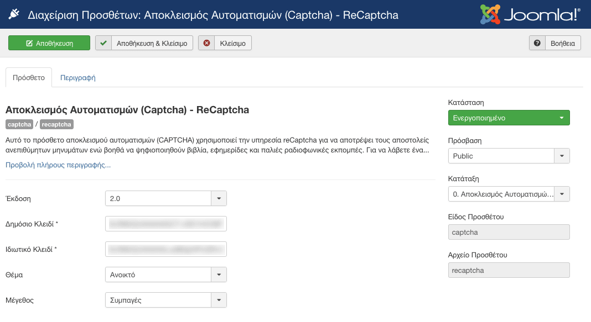
Task: Click the question mark help icon
Action: click(537, 43)
